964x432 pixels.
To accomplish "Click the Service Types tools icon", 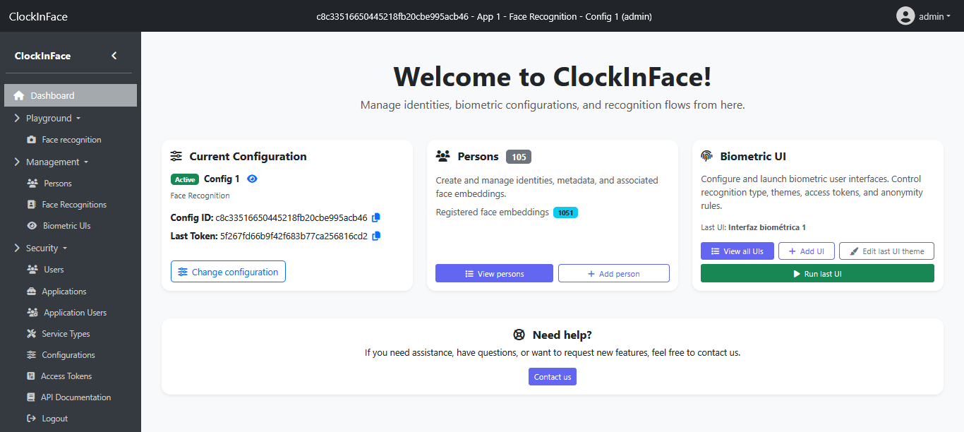I will point(31,334).
